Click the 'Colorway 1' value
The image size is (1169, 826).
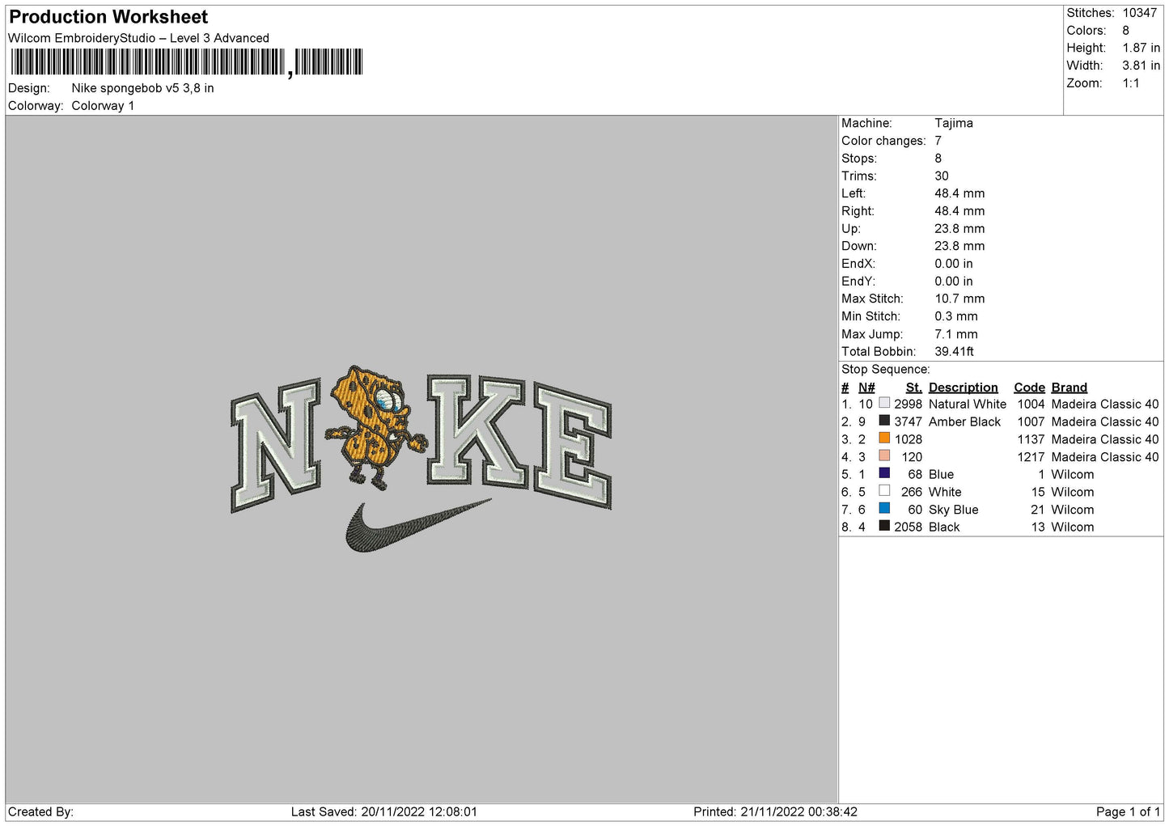[103, 106]
